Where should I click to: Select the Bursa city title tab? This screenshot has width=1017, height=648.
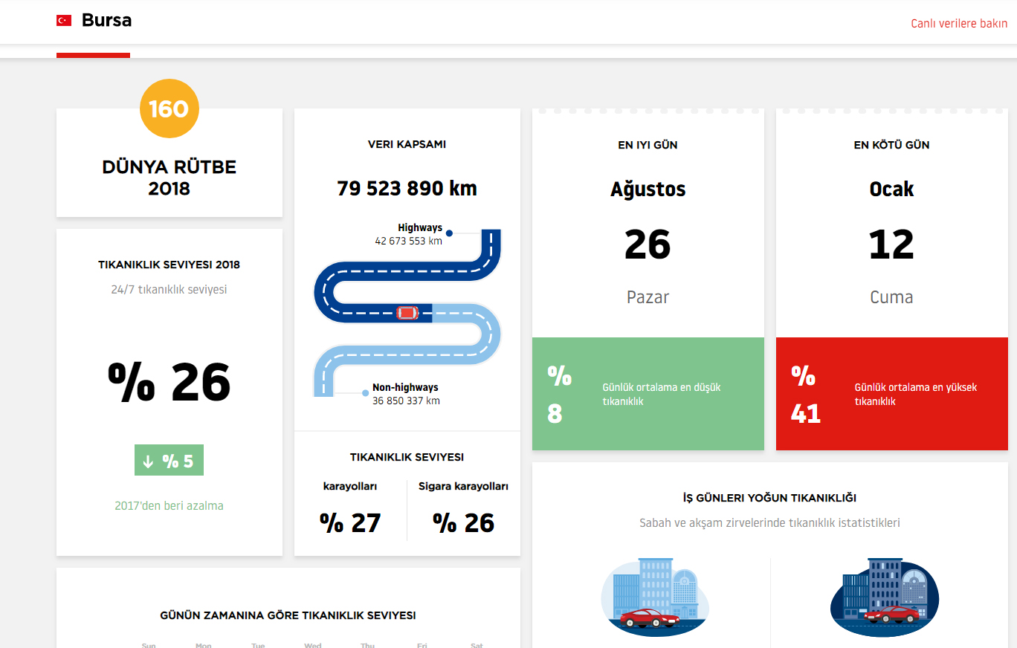tap(106, 21)
